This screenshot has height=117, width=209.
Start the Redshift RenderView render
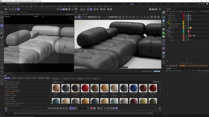pos(76,17)
